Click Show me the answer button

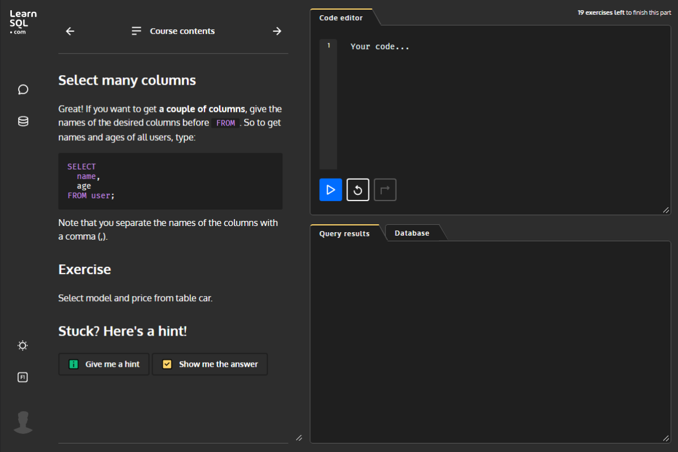(210, 364)
